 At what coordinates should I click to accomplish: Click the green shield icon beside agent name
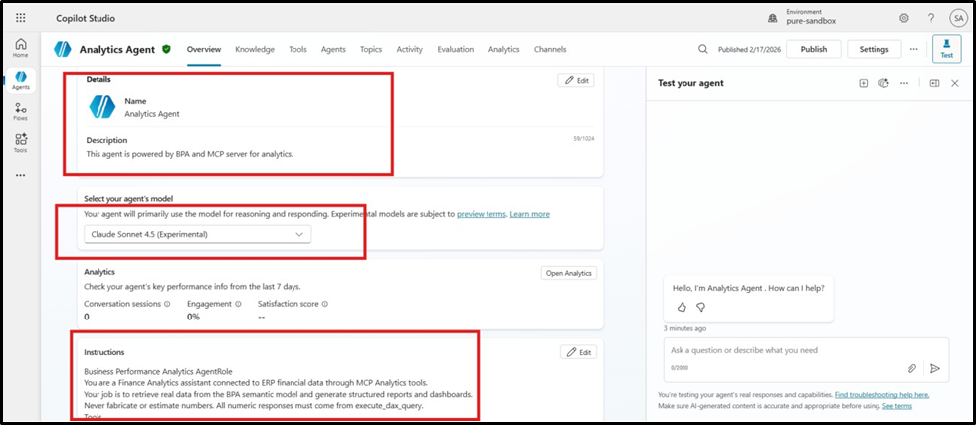click(x=166, y=49)
